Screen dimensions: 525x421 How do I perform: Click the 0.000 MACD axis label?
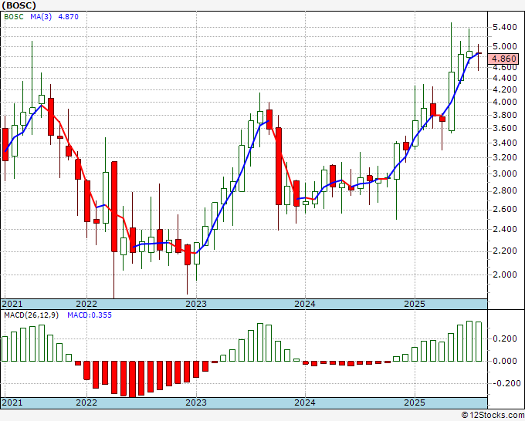[504, 361]
